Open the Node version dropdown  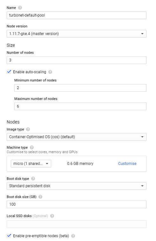(77, 34)
